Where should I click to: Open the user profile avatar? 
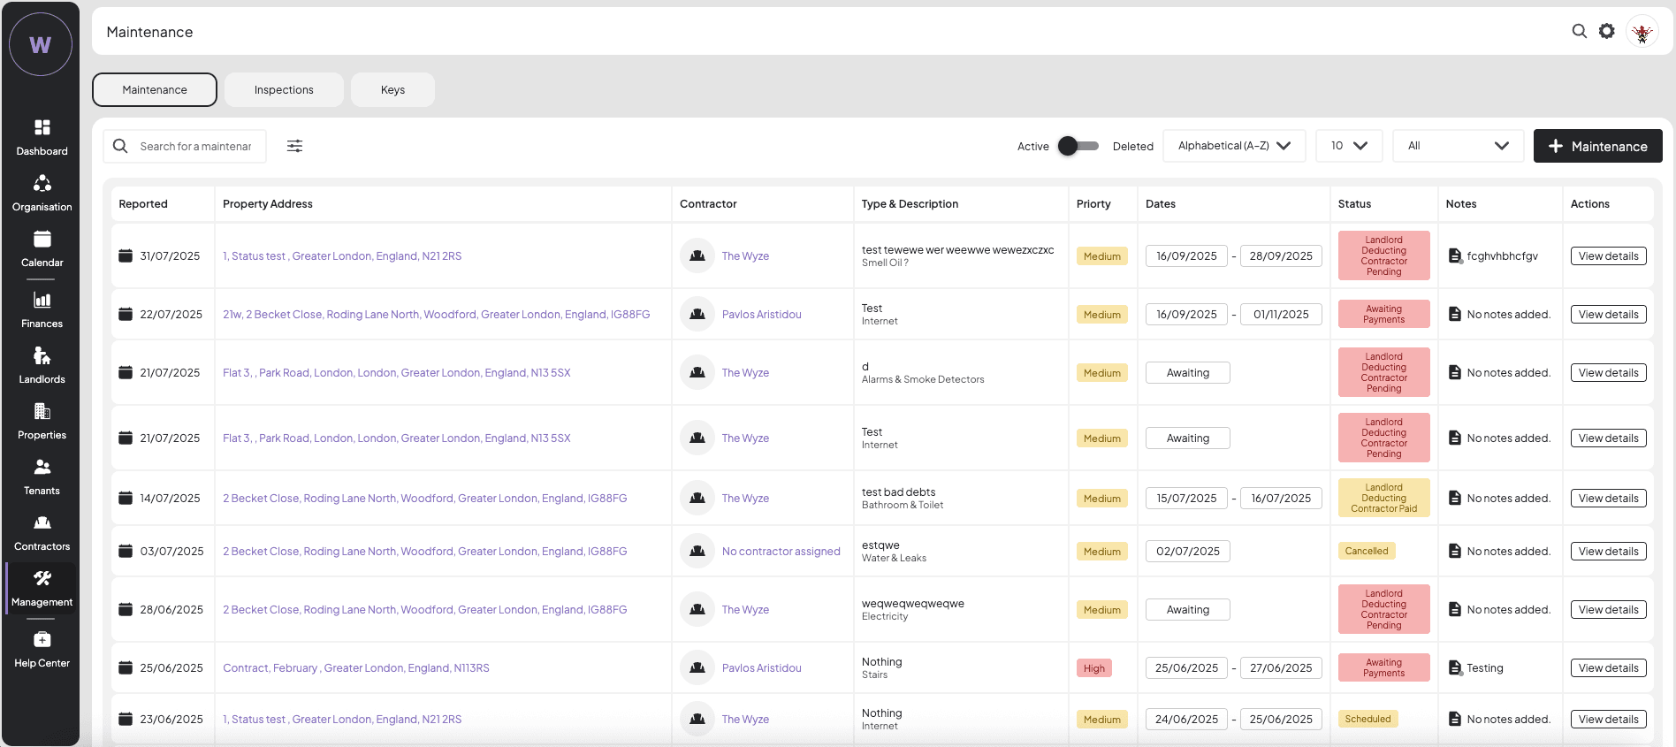[1642, 32]
